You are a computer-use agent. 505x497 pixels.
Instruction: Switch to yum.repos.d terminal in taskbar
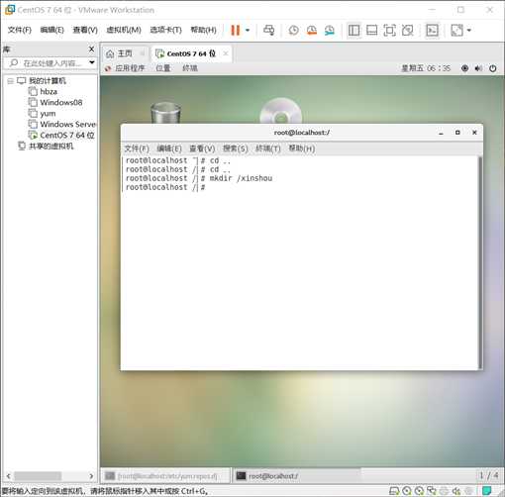pos(164,476)
